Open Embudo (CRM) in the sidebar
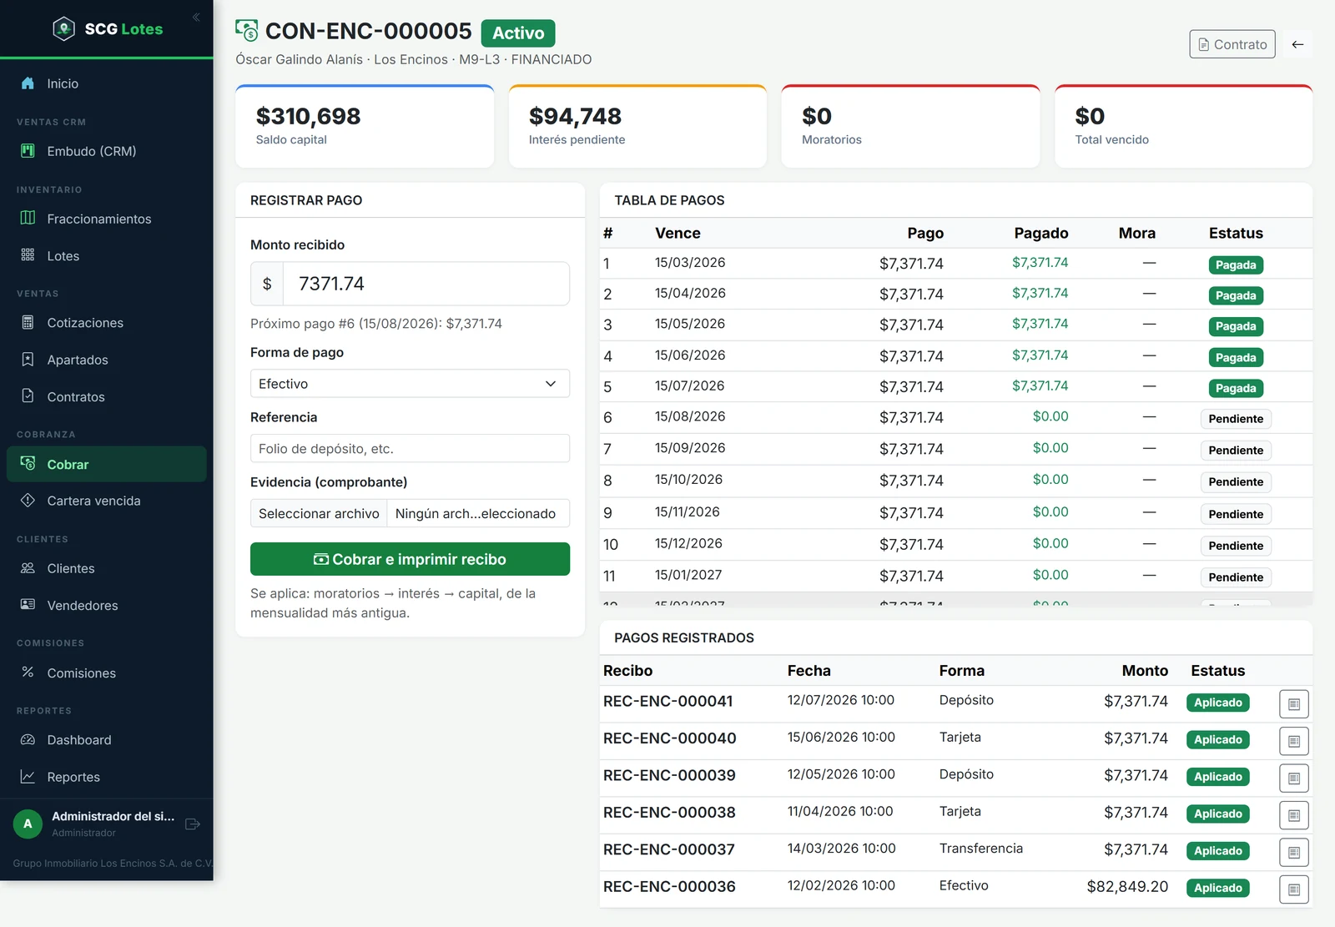Screen dimensions: 1335x927 pyautogui.click(x=107, y=151)
